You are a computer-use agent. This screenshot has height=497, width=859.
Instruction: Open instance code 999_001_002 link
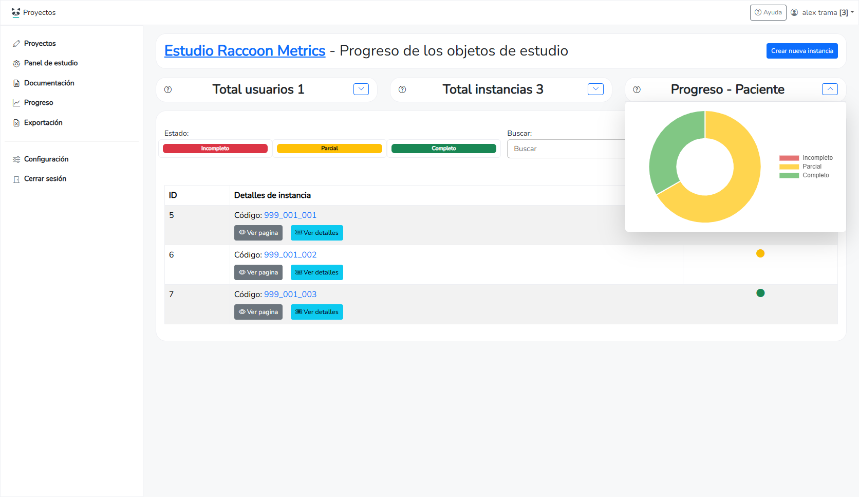point(290,255)
